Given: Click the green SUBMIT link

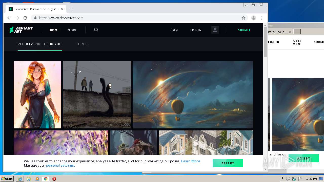Looking at the screenshot, I should (244, 30).
